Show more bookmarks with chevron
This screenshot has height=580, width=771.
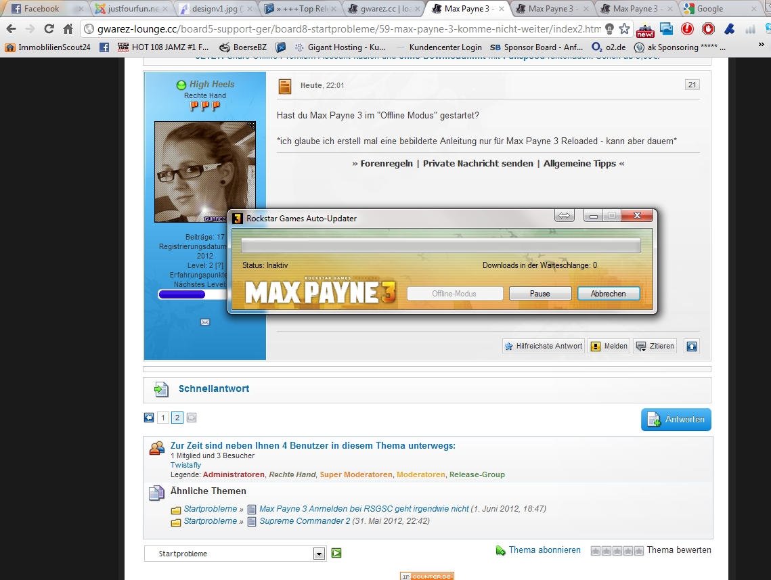point(761,45)
